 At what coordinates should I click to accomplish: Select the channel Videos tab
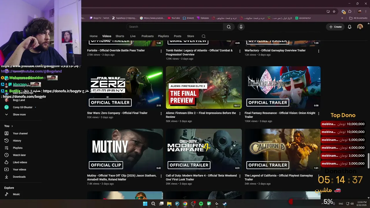point(107,36)
